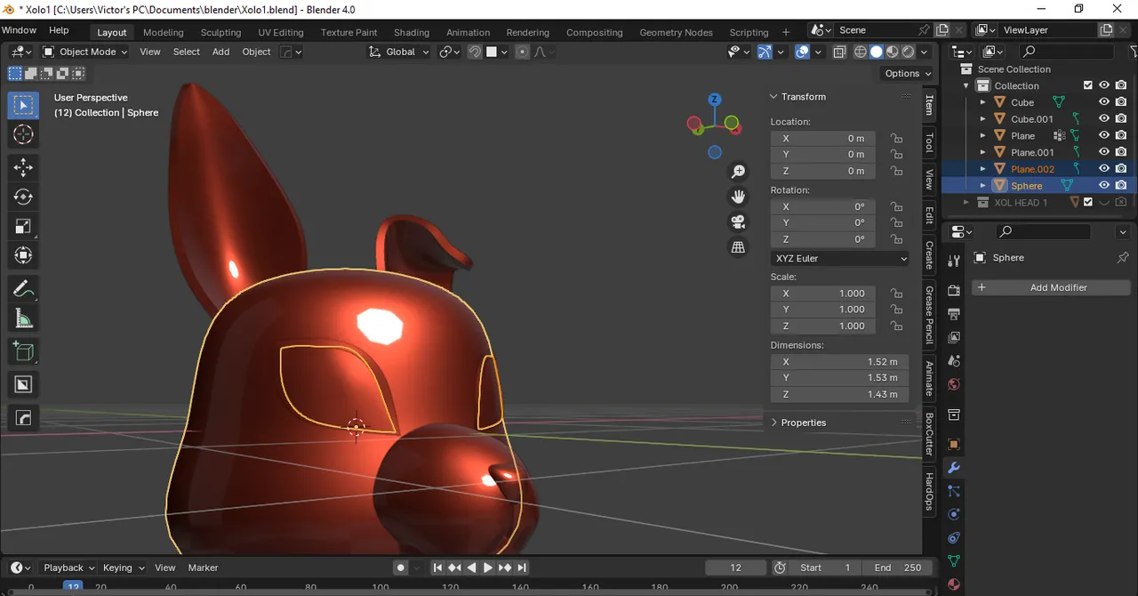Toggle X-ray mode in viewport header
The image size is (1138, 596).
click(x=839, y=52)
